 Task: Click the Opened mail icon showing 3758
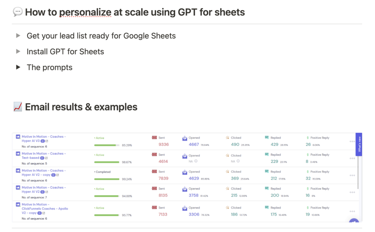[x=185, y=189]
